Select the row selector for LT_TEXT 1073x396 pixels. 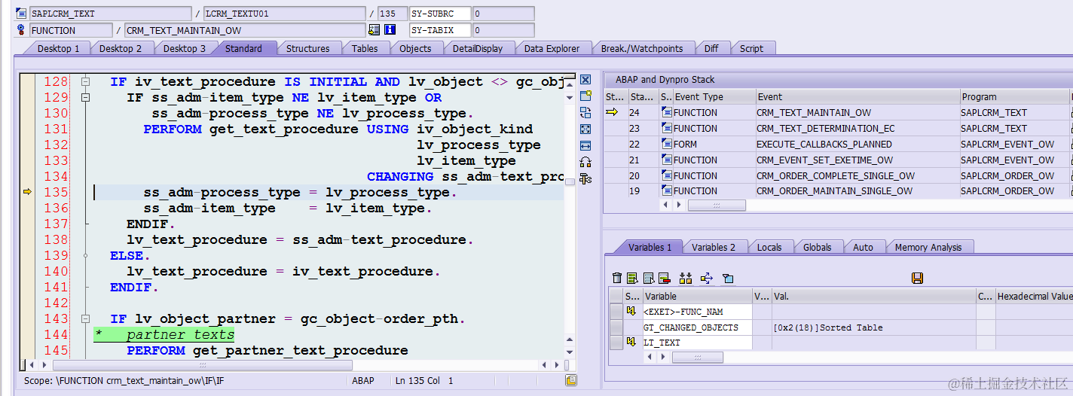[x=616, y=343]
